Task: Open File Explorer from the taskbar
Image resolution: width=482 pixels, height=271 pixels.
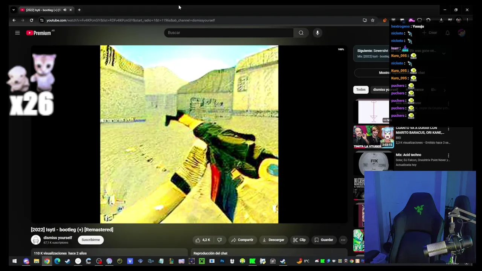Action: 37,261
